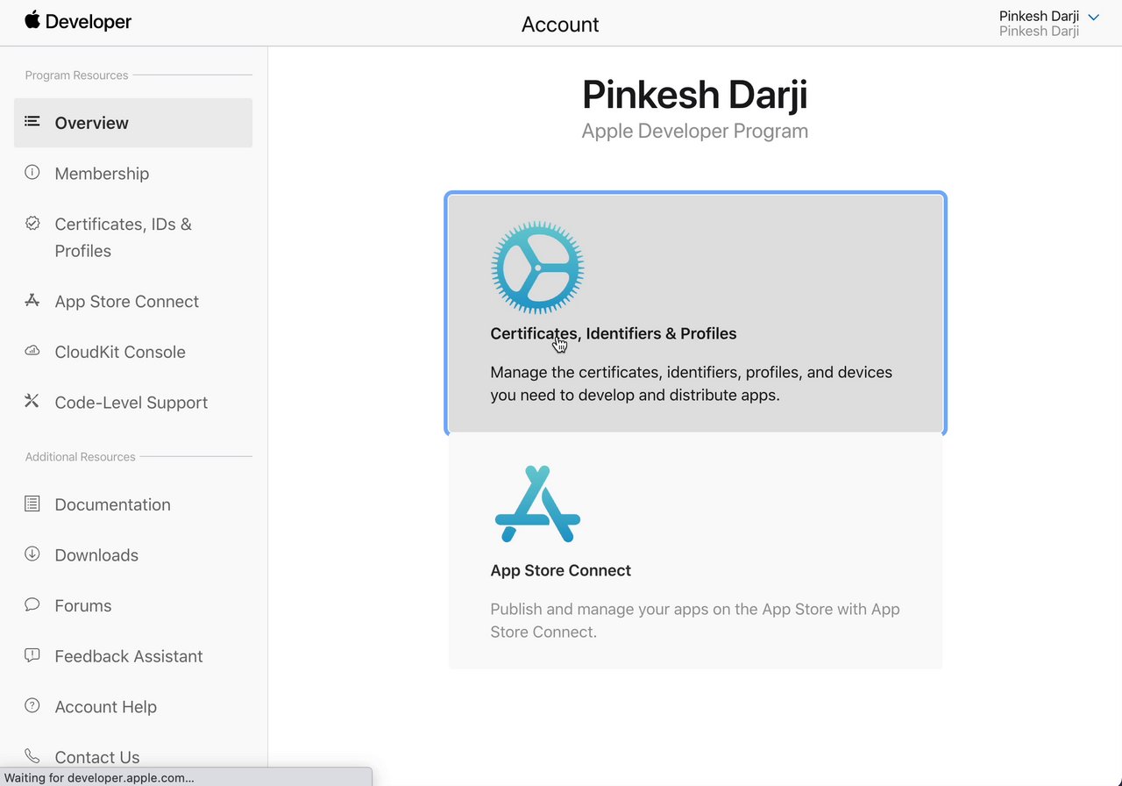
Task: Click the Pinkesh Darji page heading
Action: pos(695,94)
